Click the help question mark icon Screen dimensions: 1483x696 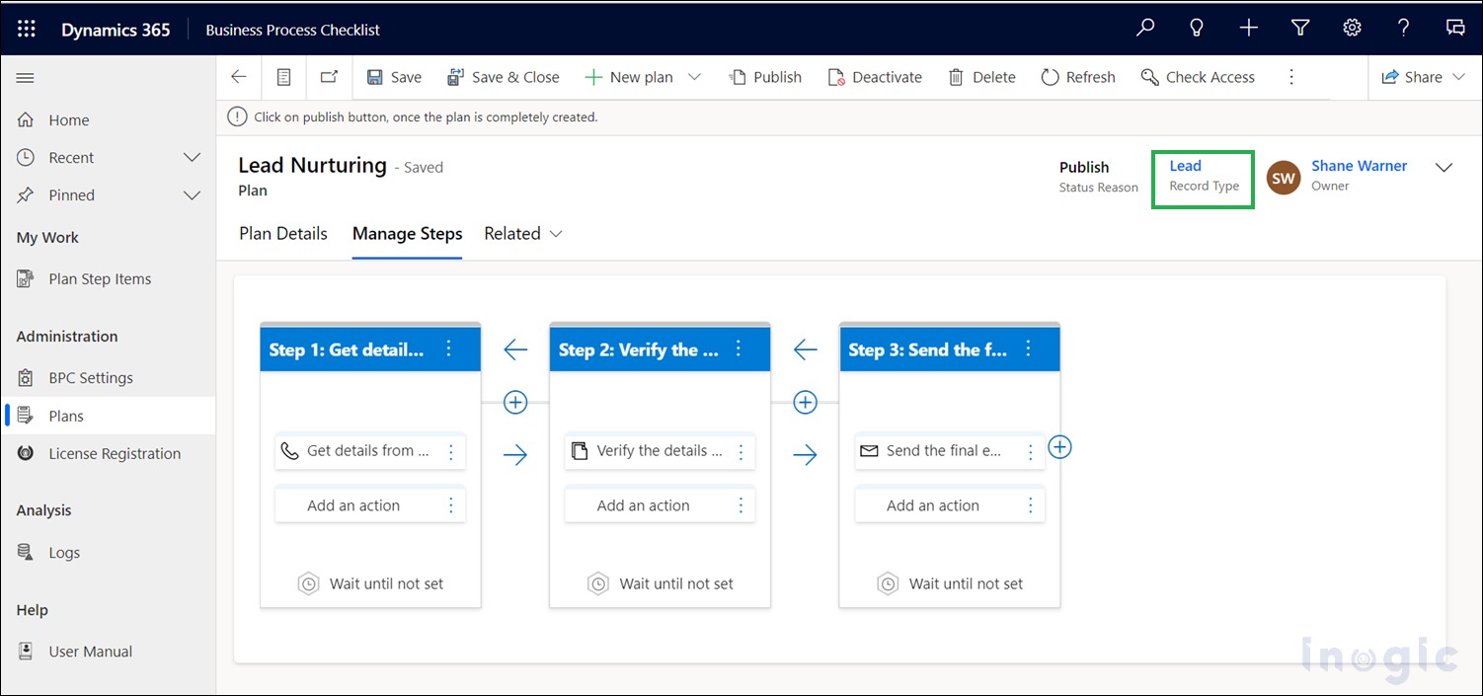pyautogui.click(x=1404, y=28)
